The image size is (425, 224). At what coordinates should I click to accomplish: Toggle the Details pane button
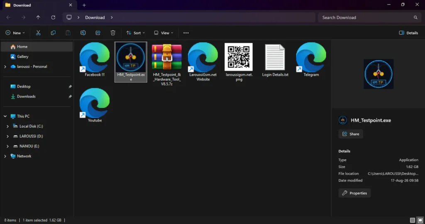click(x=408, y=33)
